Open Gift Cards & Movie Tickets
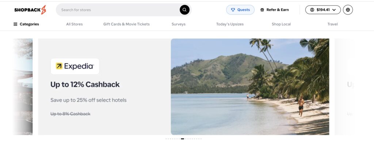The width and height of the screenshot is (374, 149). 126,24
